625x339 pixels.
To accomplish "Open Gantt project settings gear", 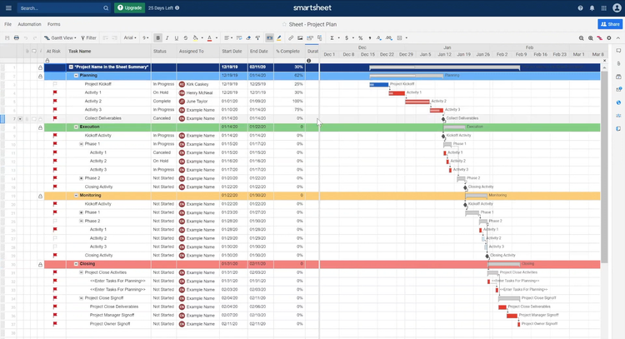I will coord(608,37).
